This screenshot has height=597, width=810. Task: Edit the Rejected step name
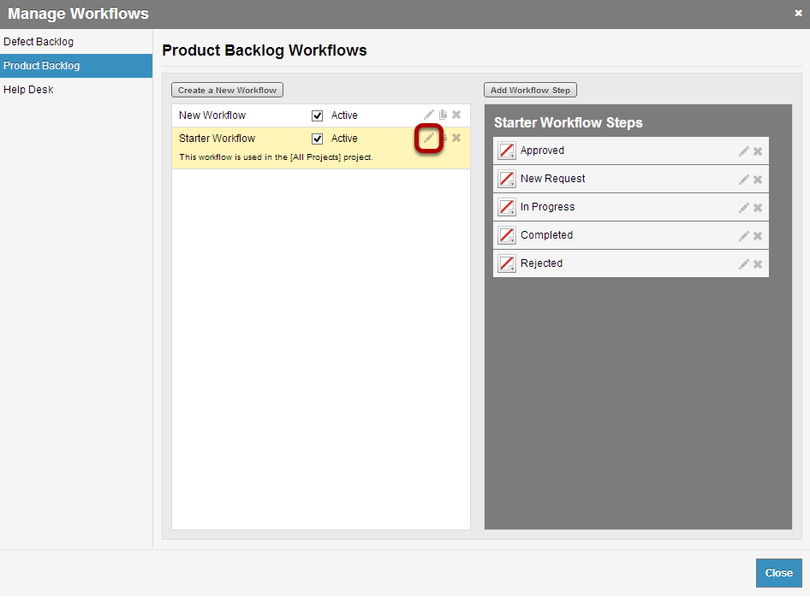pyautogui.click(x=743, y=264)
